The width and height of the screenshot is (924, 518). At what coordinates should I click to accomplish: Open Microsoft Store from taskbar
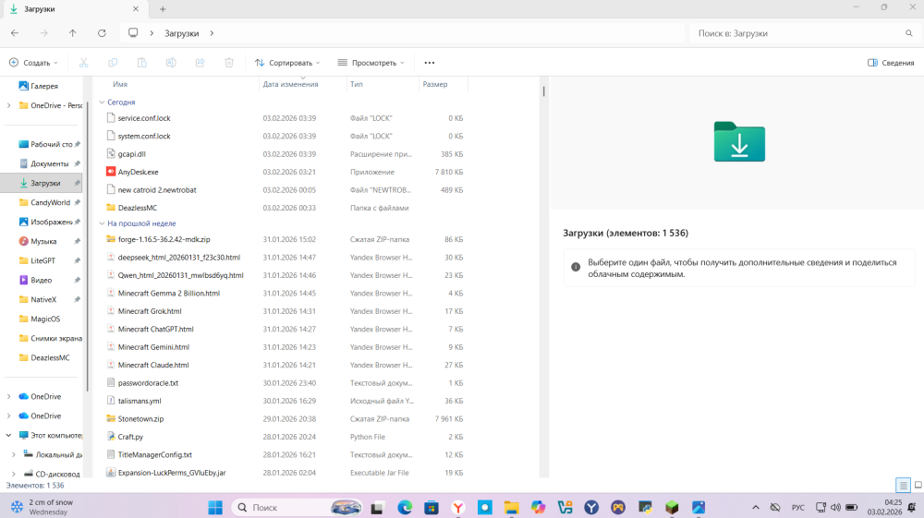click(432, 508)
